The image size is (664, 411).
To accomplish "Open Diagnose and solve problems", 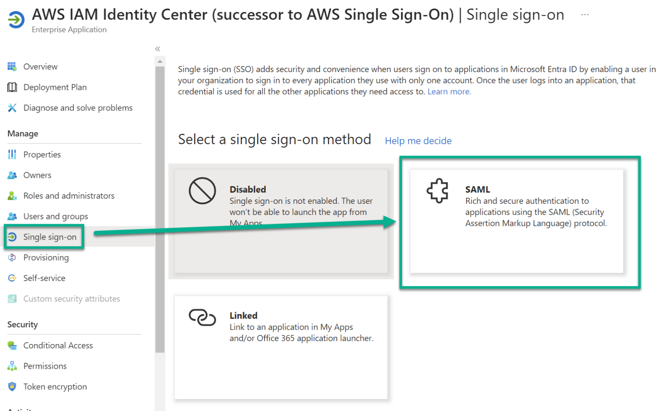I will [x=77, y=107].
